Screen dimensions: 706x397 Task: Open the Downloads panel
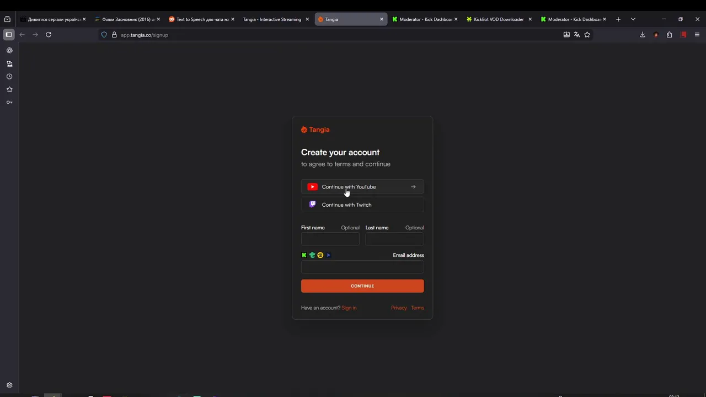tap(643, 34)
